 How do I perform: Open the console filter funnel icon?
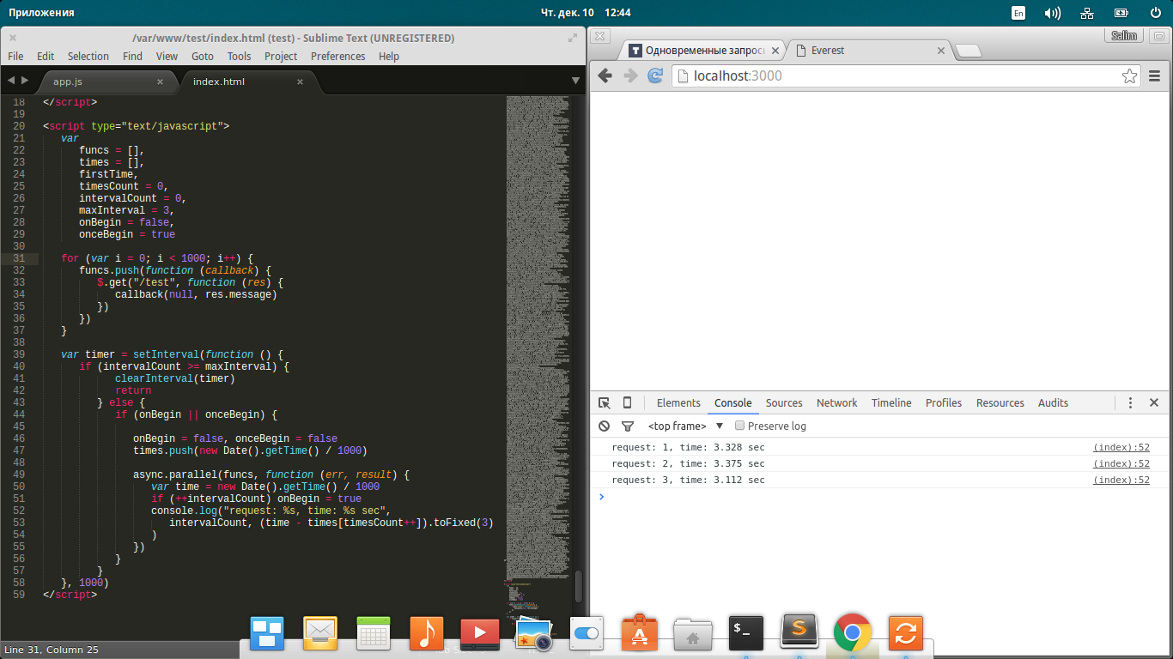(628, 426)
